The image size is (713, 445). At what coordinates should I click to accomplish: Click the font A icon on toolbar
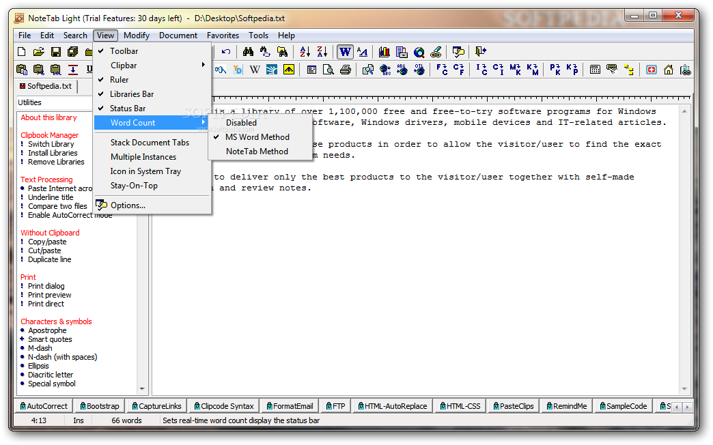[363, 52]
